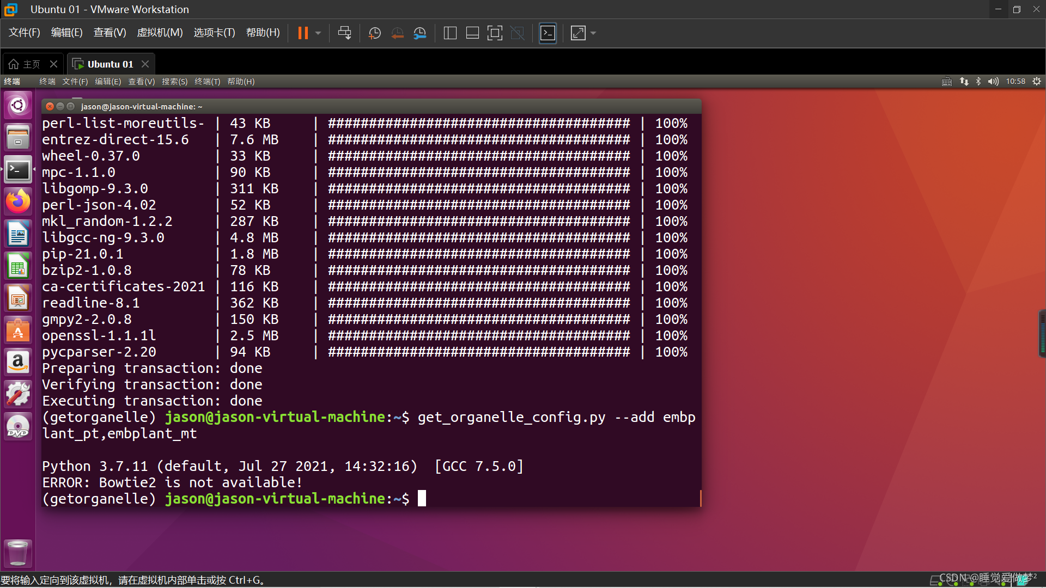Expand the stretch guest dropdown arrow
The width and height of the screenshot is (1046, 588).
point(593,33)
